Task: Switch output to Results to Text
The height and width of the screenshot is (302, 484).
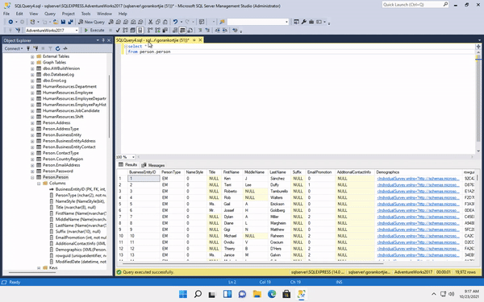Action: 175,31
